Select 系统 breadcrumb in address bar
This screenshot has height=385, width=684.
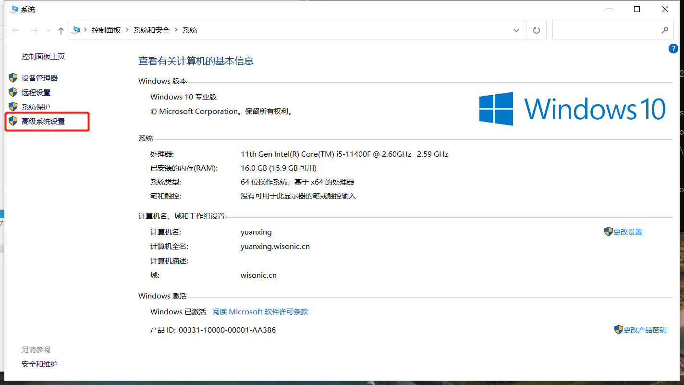[x=190, y=30]
